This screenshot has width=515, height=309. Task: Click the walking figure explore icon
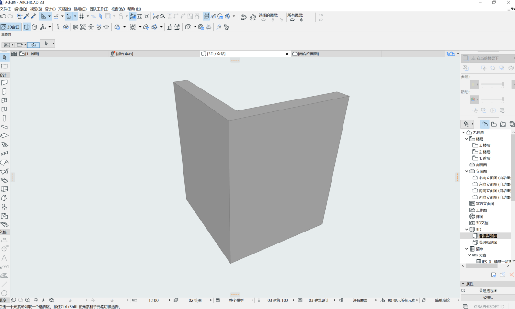coord(58,27)
